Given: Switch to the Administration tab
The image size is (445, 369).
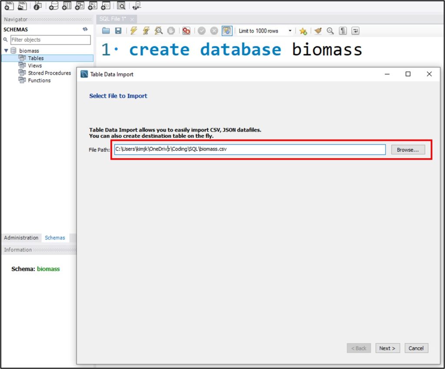Looking at the screenshot, I should 21,238.
